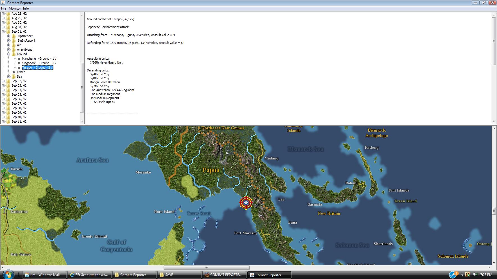
Task: Expand the Aug 31, 42 node
Action: click(3, 27)
